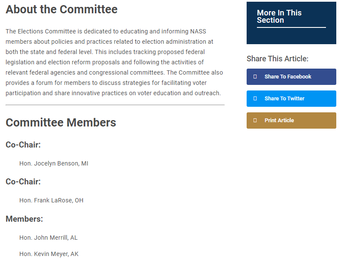Screen dimensions: 344x259
Task: Click the second Co-Chair label above LaRose
Action: [x=23, y=181]
